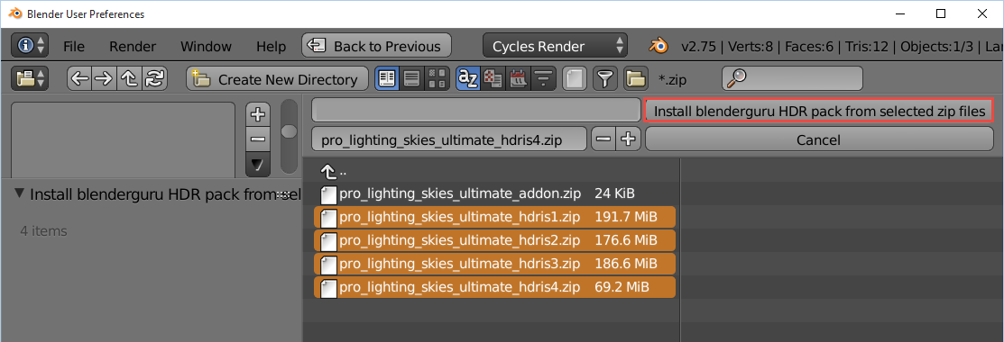Click Create New Directory

click(x=278, y=79)
